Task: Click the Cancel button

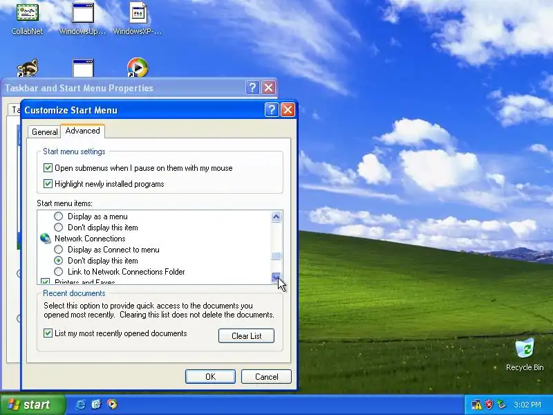Action: coord(266,376)
